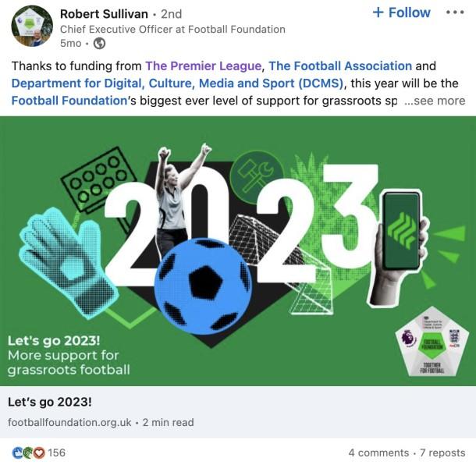Open the 2023 article preview image
The height and width of the screenshot is (465, 476).
[x=238, y=251]
